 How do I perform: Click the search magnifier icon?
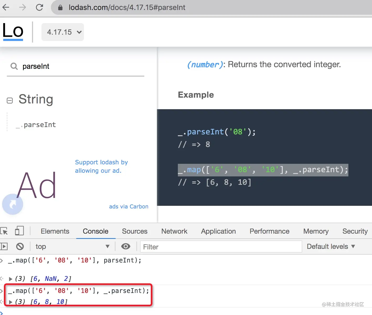[14, 66]
